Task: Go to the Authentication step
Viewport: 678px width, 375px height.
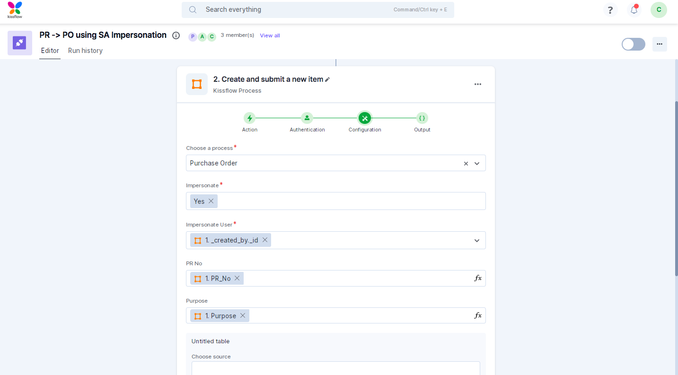Action: coord(307,118)
